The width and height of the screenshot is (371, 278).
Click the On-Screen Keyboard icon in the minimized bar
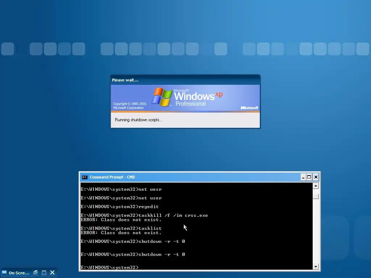pyautogui.click(x=4, y=272)
